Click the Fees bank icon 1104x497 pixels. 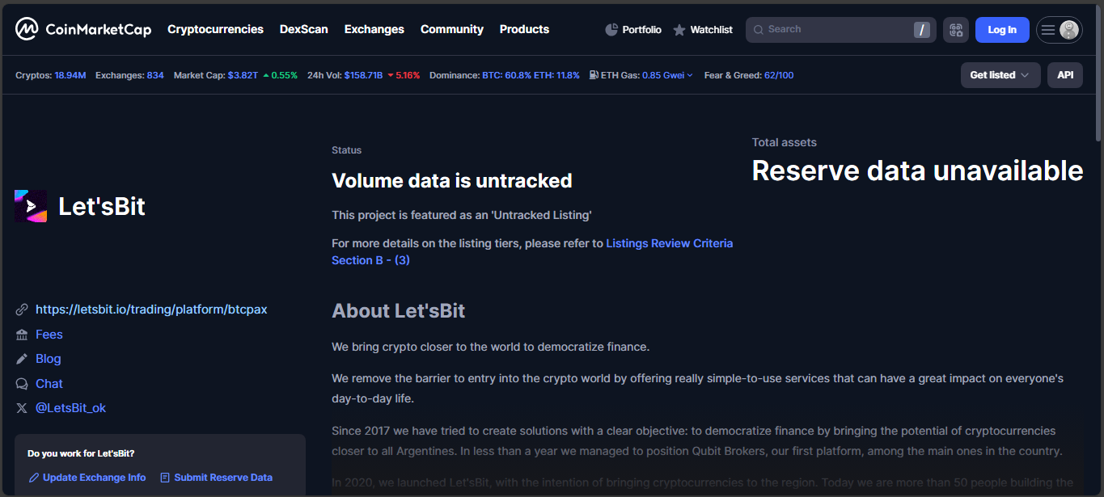[22, 335]
